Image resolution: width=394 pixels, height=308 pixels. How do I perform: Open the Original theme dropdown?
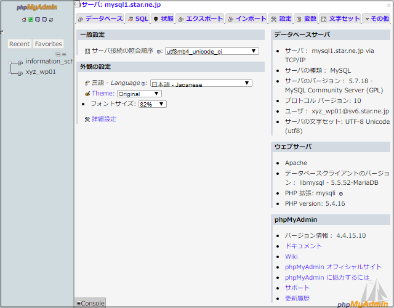(x=139, y=94)
